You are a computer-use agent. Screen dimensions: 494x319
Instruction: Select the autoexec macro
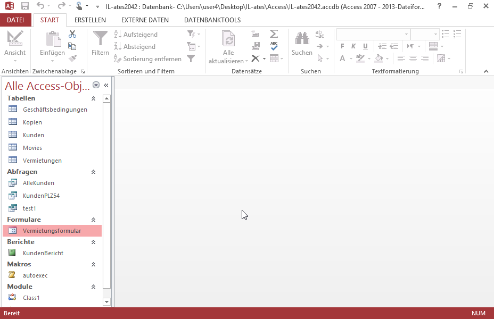coord(52,275)
